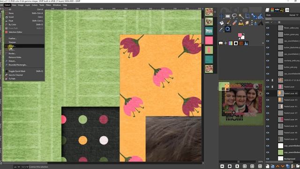300x169 pixels.
Task: Raise the layer with up arrow
Action: coord(277,166)
